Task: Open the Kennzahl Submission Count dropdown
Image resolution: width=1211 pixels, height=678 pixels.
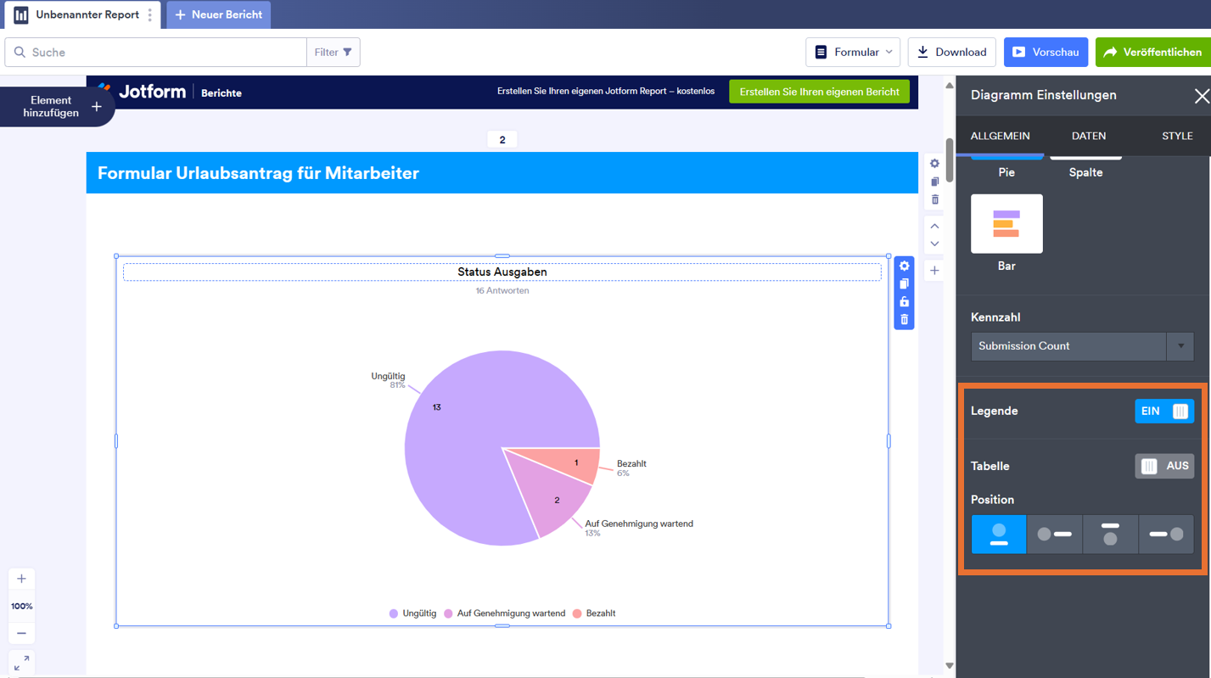Action: [x=1082, y=346]
